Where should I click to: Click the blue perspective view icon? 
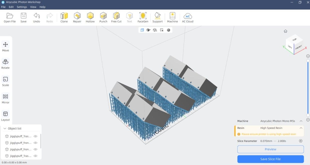click(142, 30)
